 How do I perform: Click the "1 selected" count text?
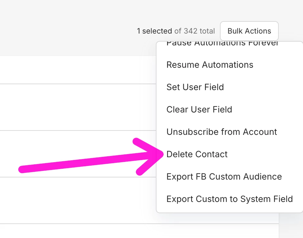coord(154,31)
